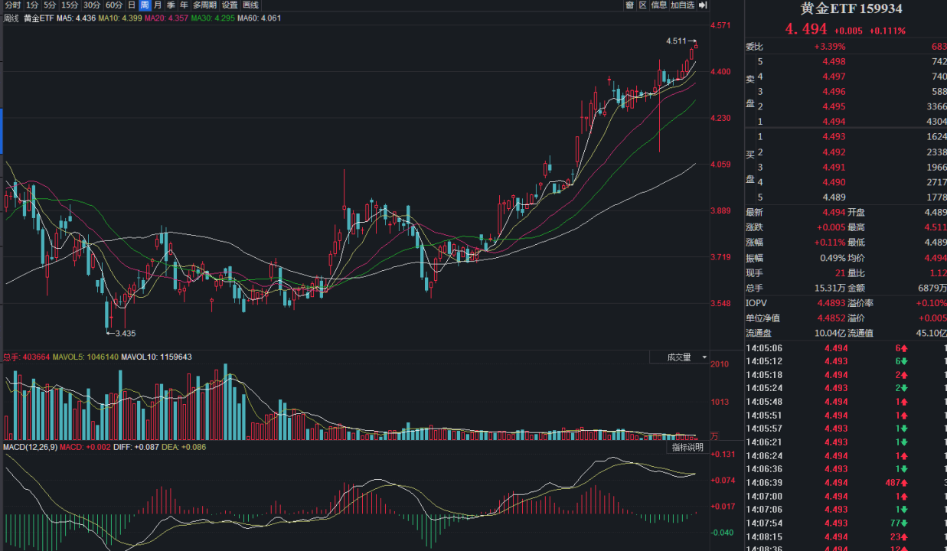Add stock via 加自选 button
The image size is (947, 551).
[682, 5]
